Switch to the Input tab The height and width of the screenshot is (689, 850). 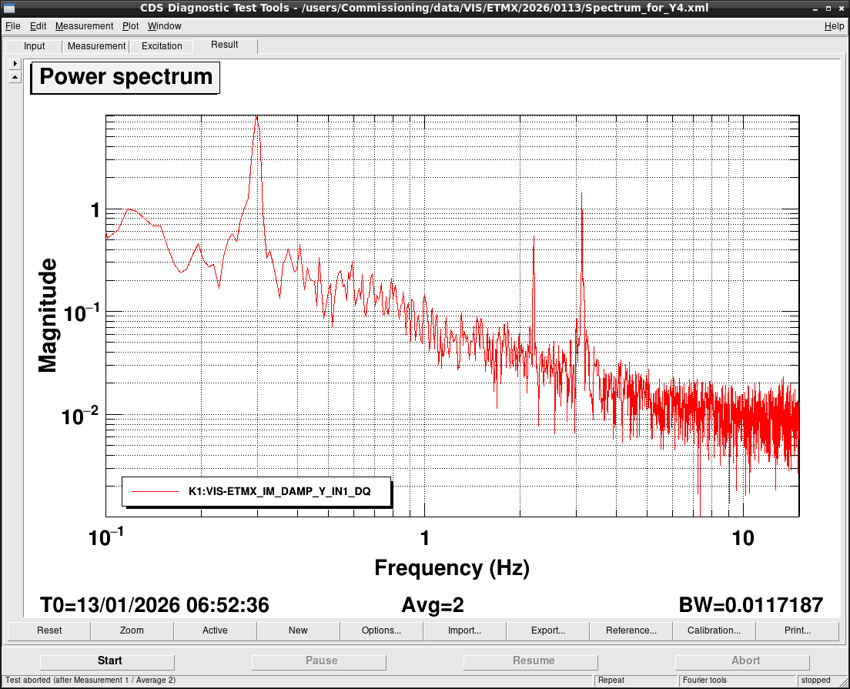click(x=35, y=46)
